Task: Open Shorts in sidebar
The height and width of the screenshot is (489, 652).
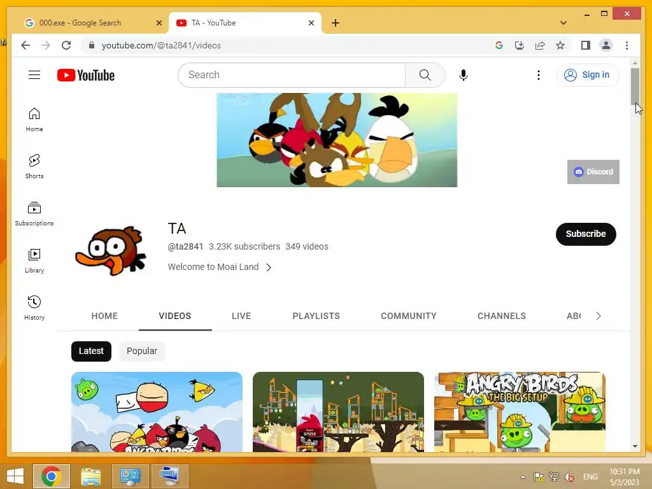Action: coord(34,167)
